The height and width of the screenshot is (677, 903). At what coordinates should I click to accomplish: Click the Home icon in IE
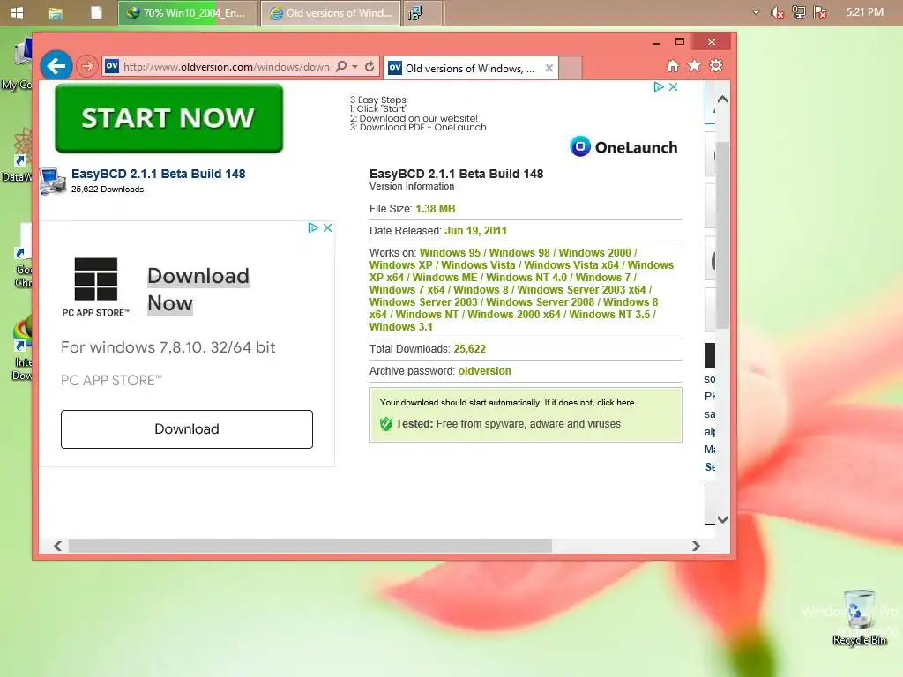tap(673, 66)
